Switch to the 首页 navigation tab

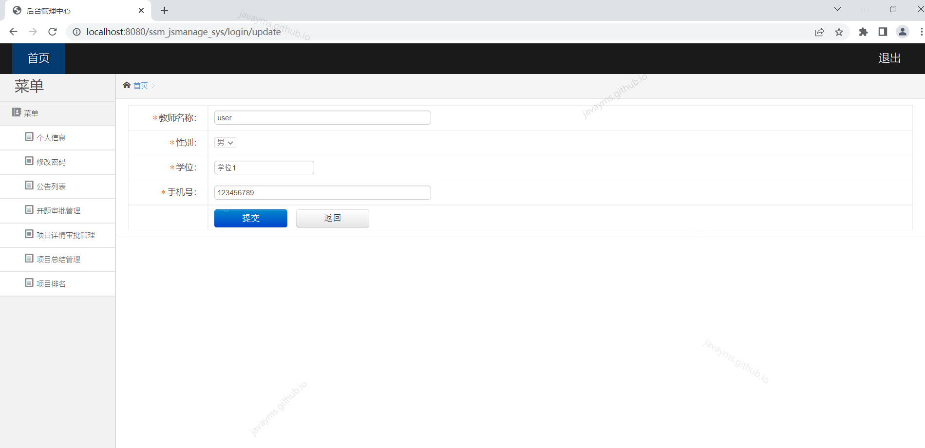click(x=38, y=58)
